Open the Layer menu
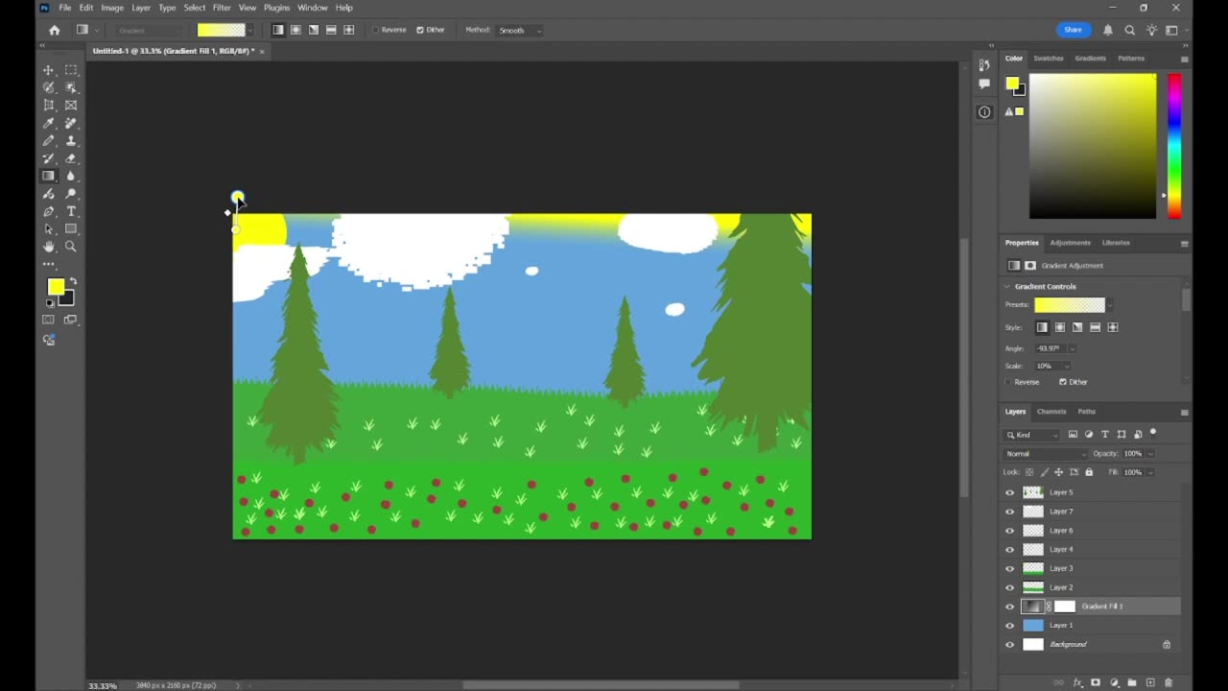This screenshot has width=1228, height=691. point(141,8)
